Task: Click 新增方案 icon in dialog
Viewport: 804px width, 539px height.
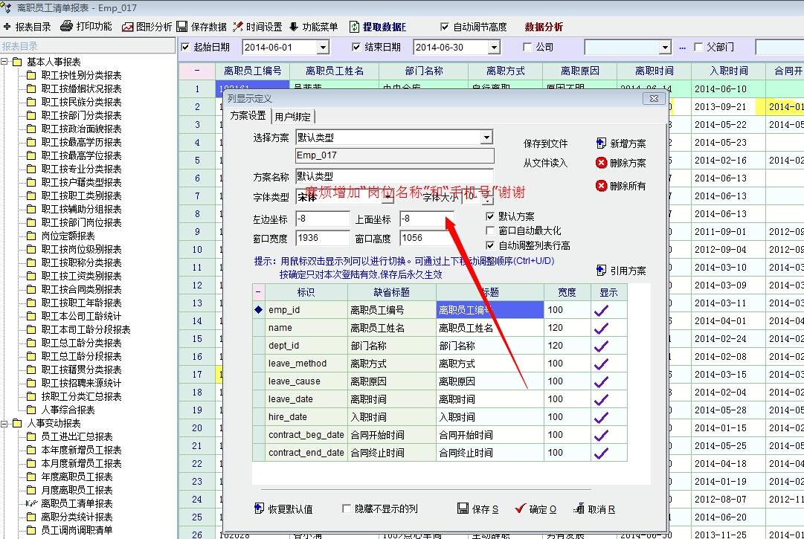Action: coord(602,143)
